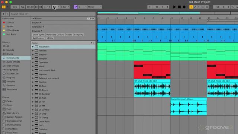Image resolution: width=238 pixels, height=134 pixels.
Task: Select Sounds icon in Library
Action: [x=4, y=50]
